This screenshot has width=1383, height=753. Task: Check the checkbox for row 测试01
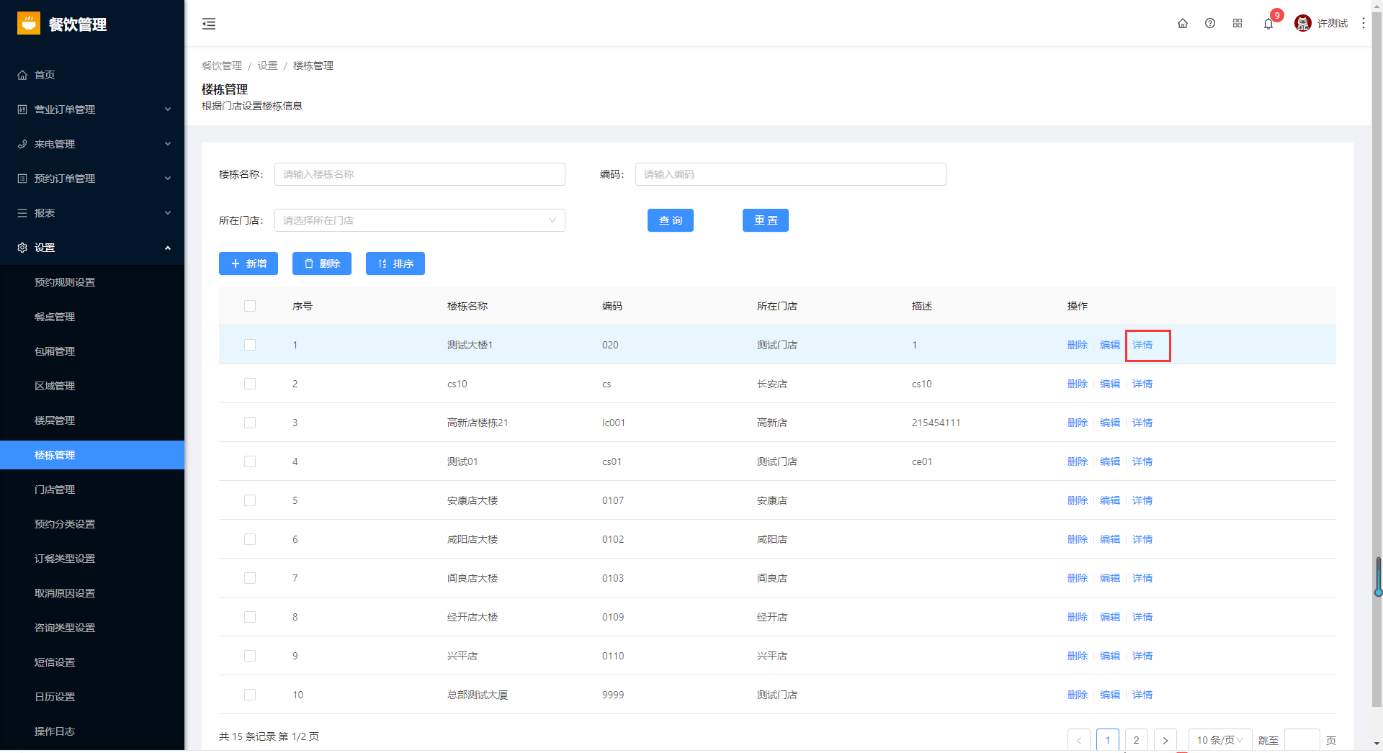250,461
